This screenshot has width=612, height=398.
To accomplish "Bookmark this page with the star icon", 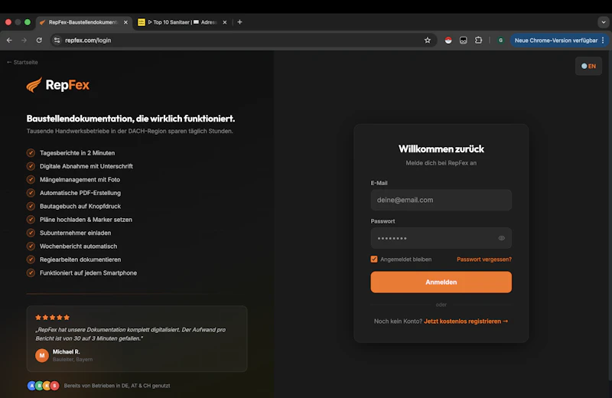I will 428,41.
